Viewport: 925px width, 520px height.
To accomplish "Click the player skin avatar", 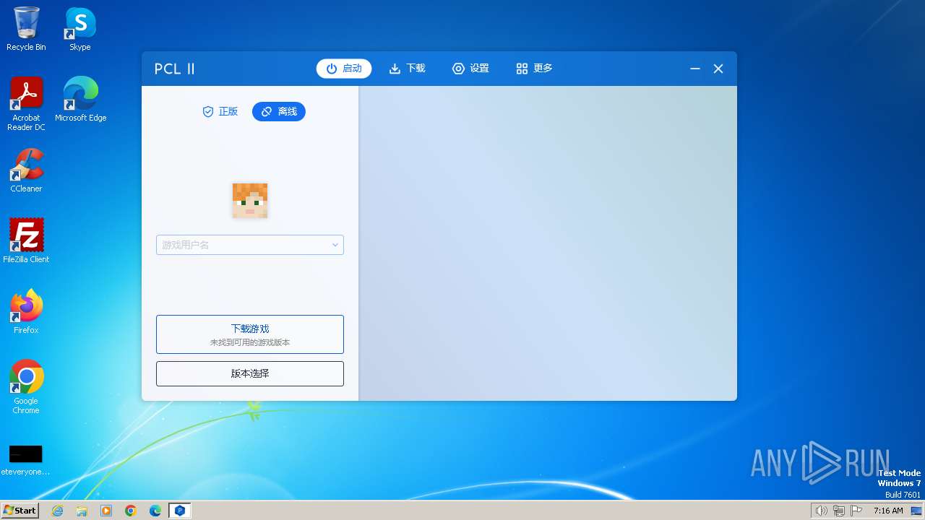I will click(x=250, y=201).
